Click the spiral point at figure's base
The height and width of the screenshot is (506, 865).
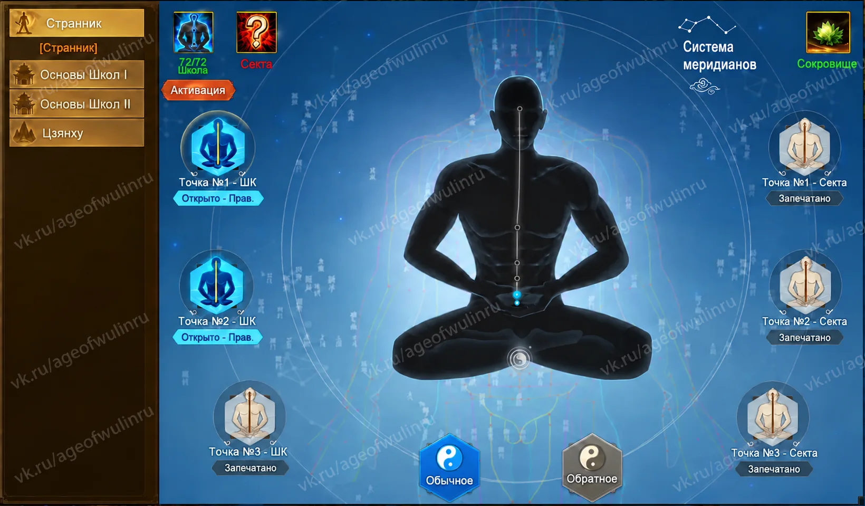[x=519, y=359]
